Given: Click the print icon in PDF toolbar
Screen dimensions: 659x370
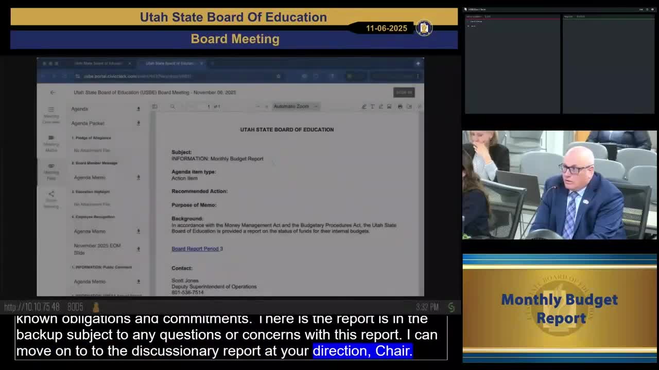Looking at the screenshot, I should click(x=400, y=106).
